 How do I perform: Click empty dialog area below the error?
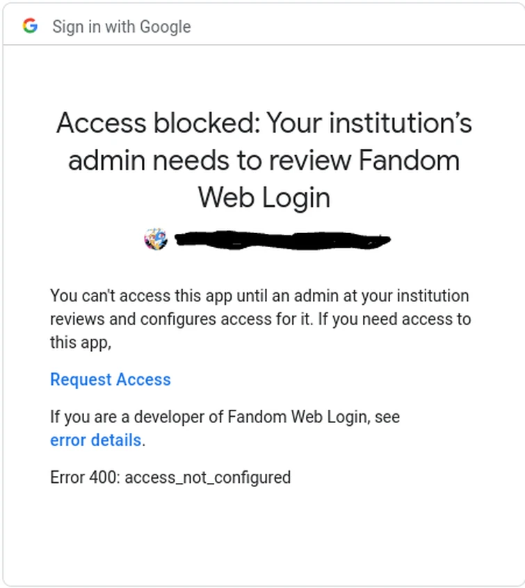(x=263, y=536)
